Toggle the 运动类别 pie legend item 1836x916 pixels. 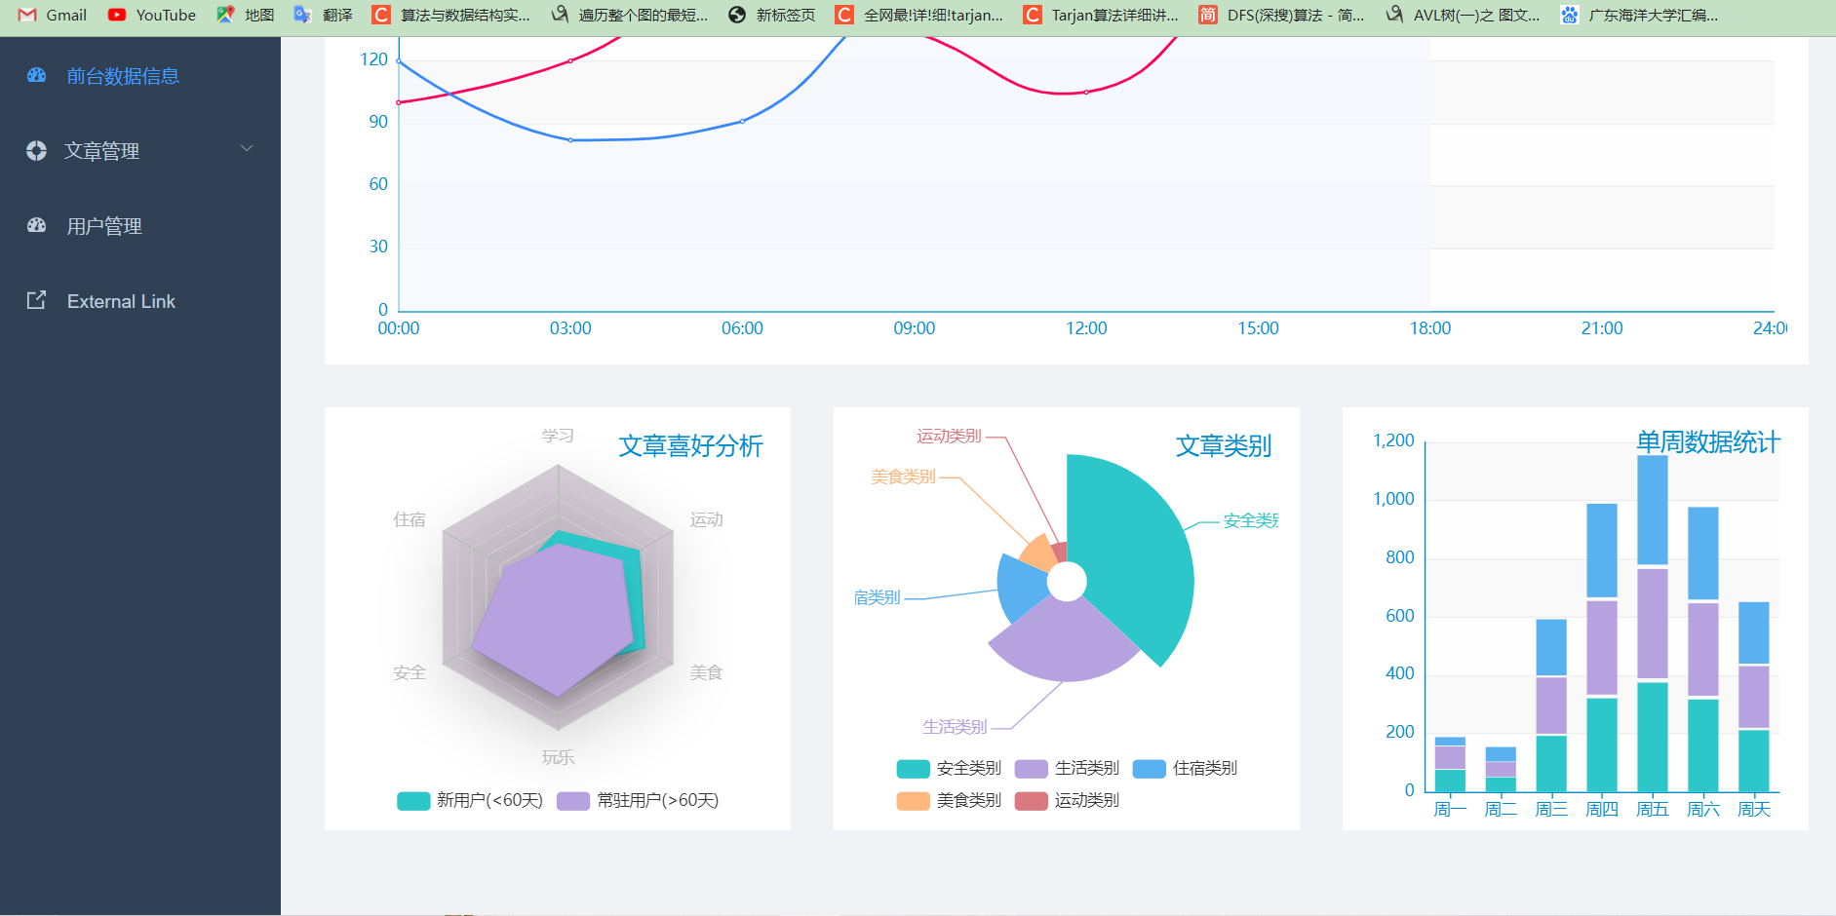[x=1067, y=801]
